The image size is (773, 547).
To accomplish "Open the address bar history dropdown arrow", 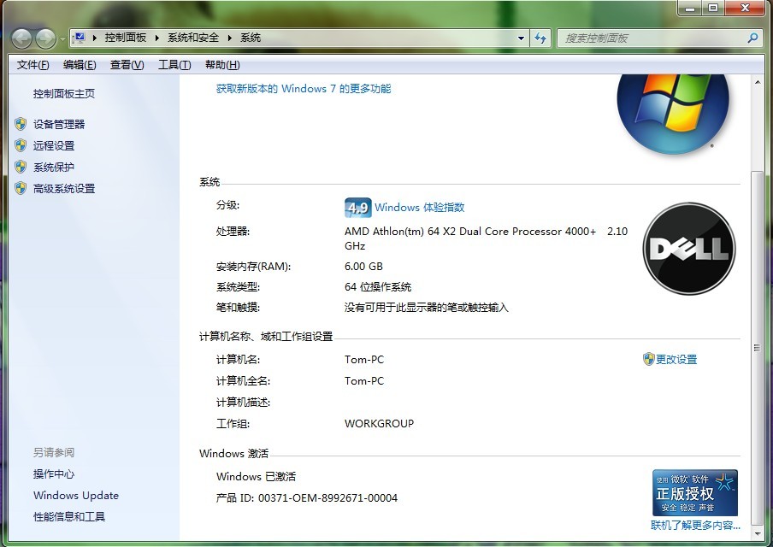I will point(521,38).
